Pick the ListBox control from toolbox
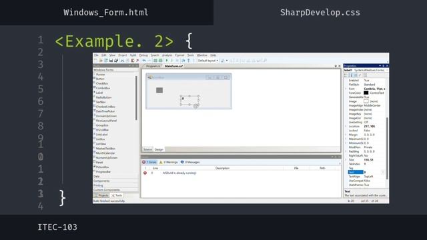Image resolution: width=427 pixels, height=240 pixels. pyautogui.click(x=101, y=139)
